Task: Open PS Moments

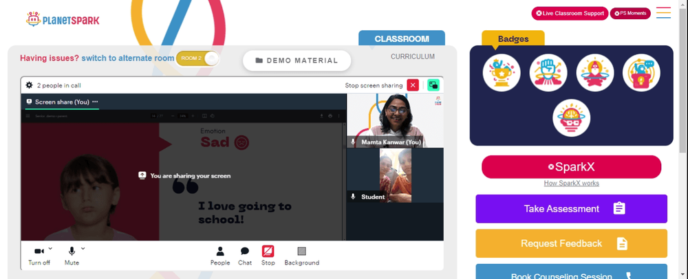Action: pyautogui.click(x=630, y=13)
